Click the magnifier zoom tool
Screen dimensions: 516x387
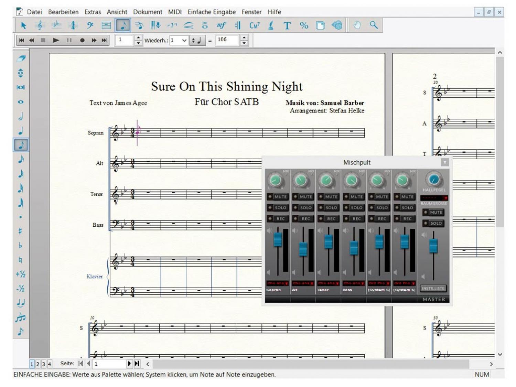tap(374, 25)
